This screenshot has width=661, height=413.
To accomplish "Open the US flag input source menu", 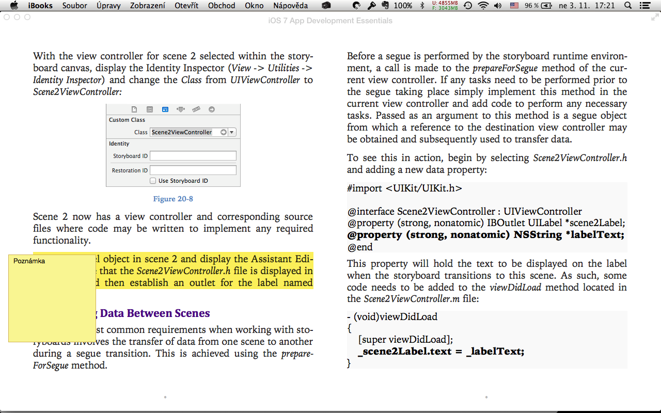I will [514, 6].
